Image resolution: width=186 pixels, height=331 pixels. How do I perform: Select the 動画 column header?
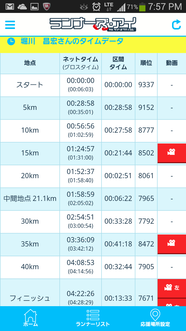172,63
